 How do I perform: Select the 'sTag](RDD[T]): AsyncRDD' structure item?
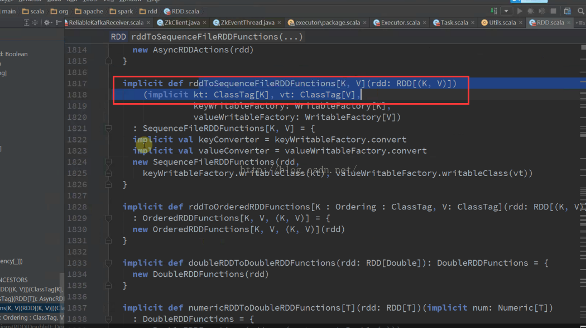(x=32, y=298)
